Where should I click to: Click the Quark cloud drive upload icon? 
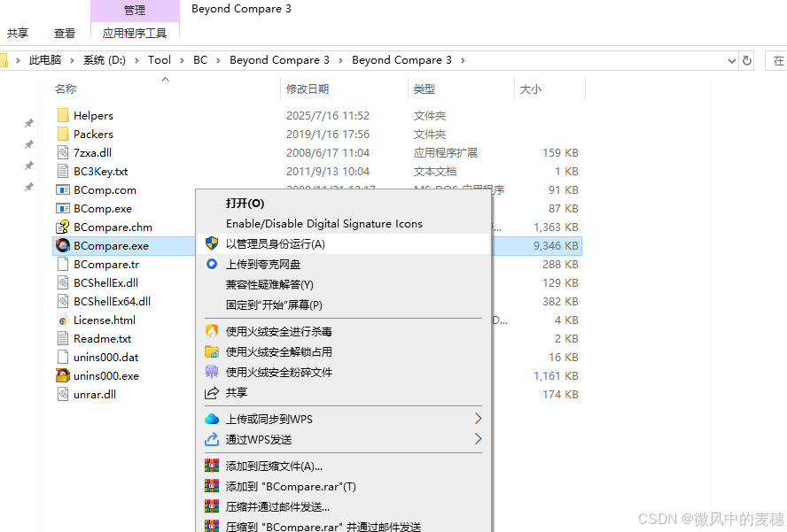point(212,264)
